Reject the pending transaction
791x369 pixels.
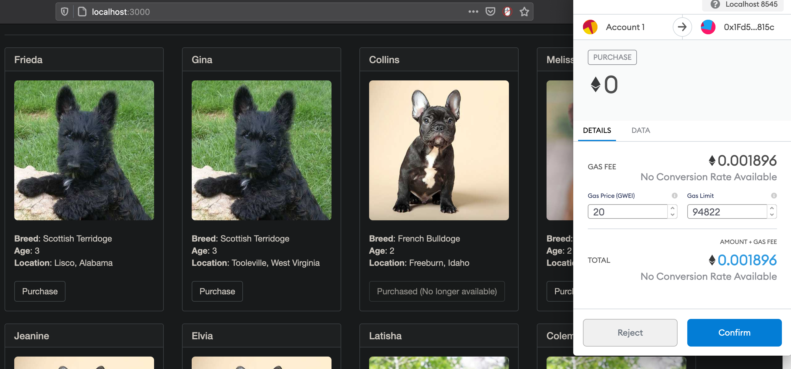(630, 333)
